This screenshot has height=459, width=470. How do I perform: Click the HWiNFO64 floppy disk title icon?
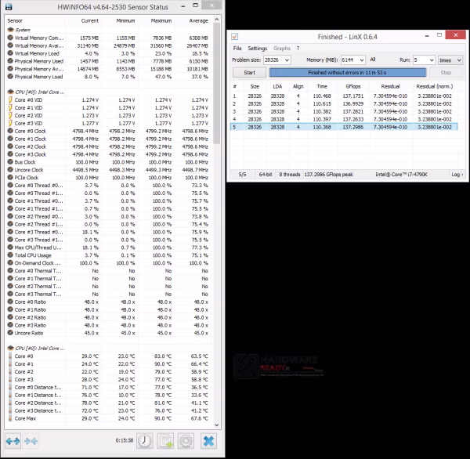[9, 6]
